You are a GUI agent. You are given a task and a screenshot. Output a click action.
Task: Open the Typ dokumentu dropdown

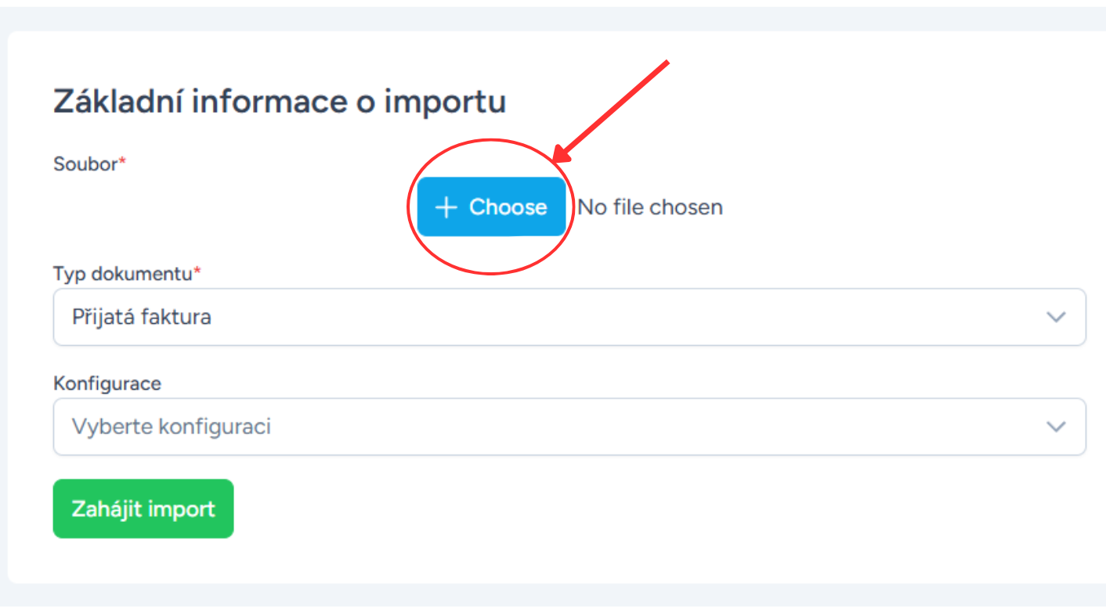pos(569,317)
